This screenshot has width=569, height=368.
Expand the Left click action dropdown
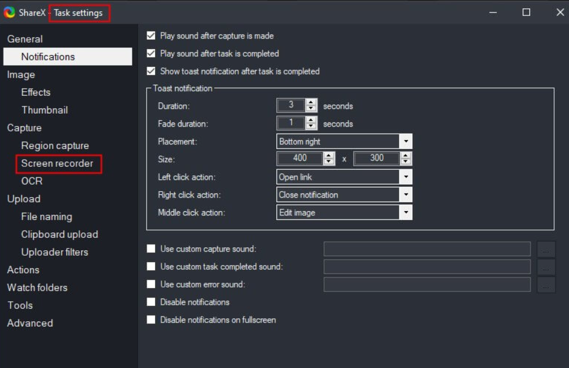pos(405,177)
